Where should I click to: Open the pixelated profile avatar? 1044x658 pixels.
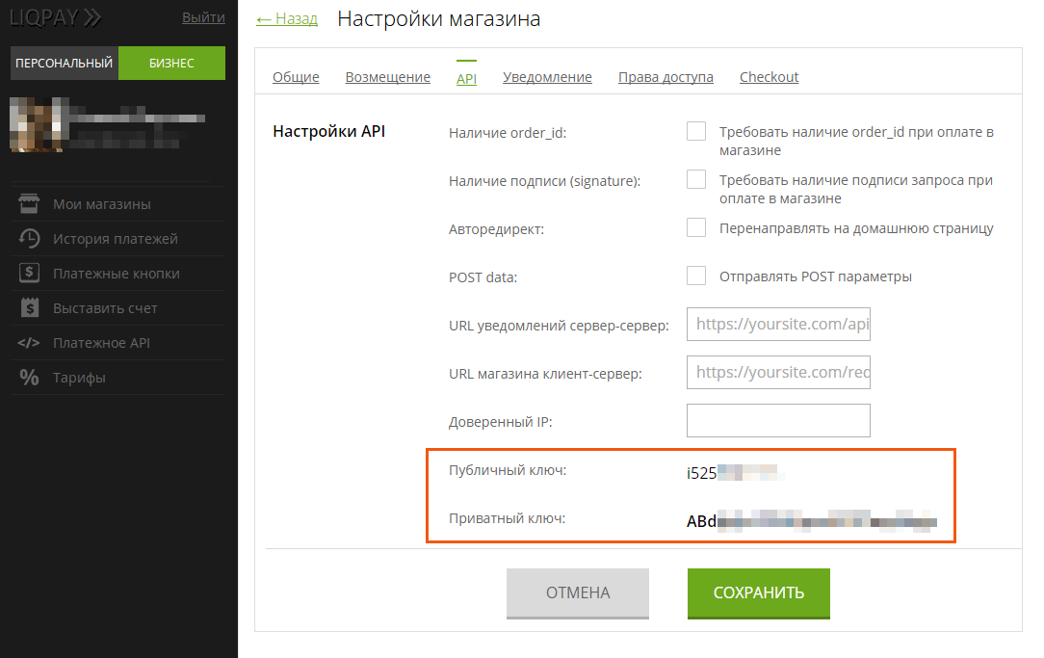coord(39,124)
